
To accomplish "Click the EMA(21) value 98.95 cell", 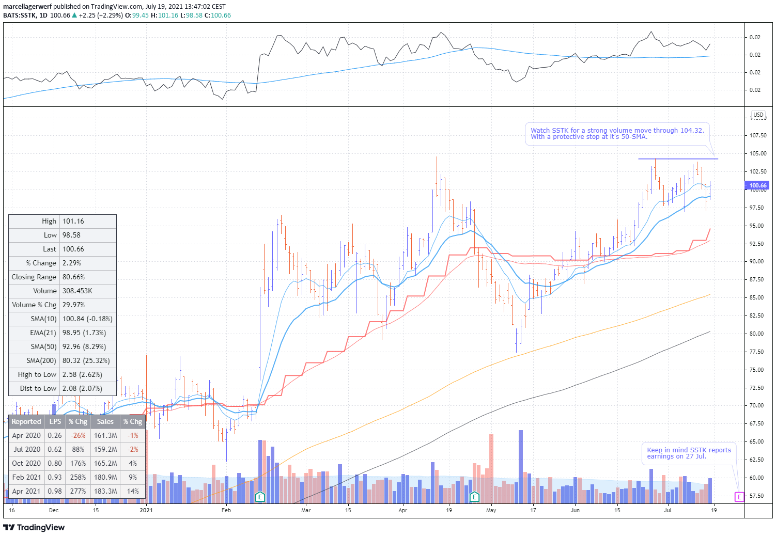I will pos(88,333).
